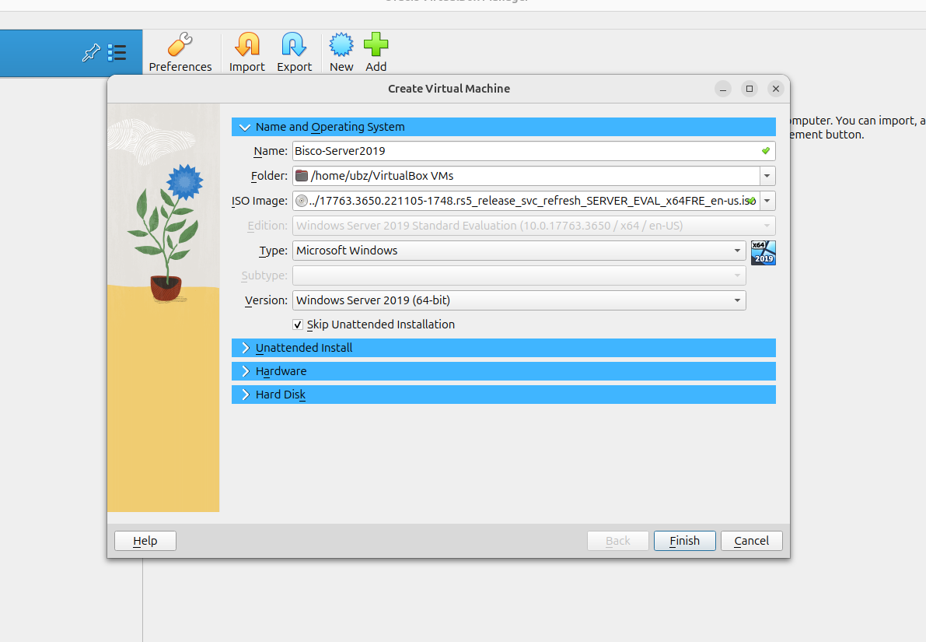Click the Export appliance icon
Image resolution: width=926 pixels, height=642 pixels.
294,45
